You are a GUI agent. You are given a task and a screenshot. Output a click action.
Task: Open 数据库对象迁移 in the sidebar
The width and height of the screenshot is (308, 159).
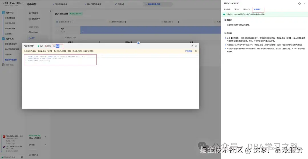pyautogui.click(x=11, y=60)
